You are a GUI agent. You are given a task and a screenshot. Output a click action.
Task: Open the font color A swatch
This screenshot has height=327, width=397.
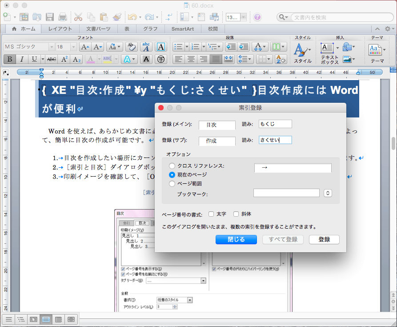(91, 59)
